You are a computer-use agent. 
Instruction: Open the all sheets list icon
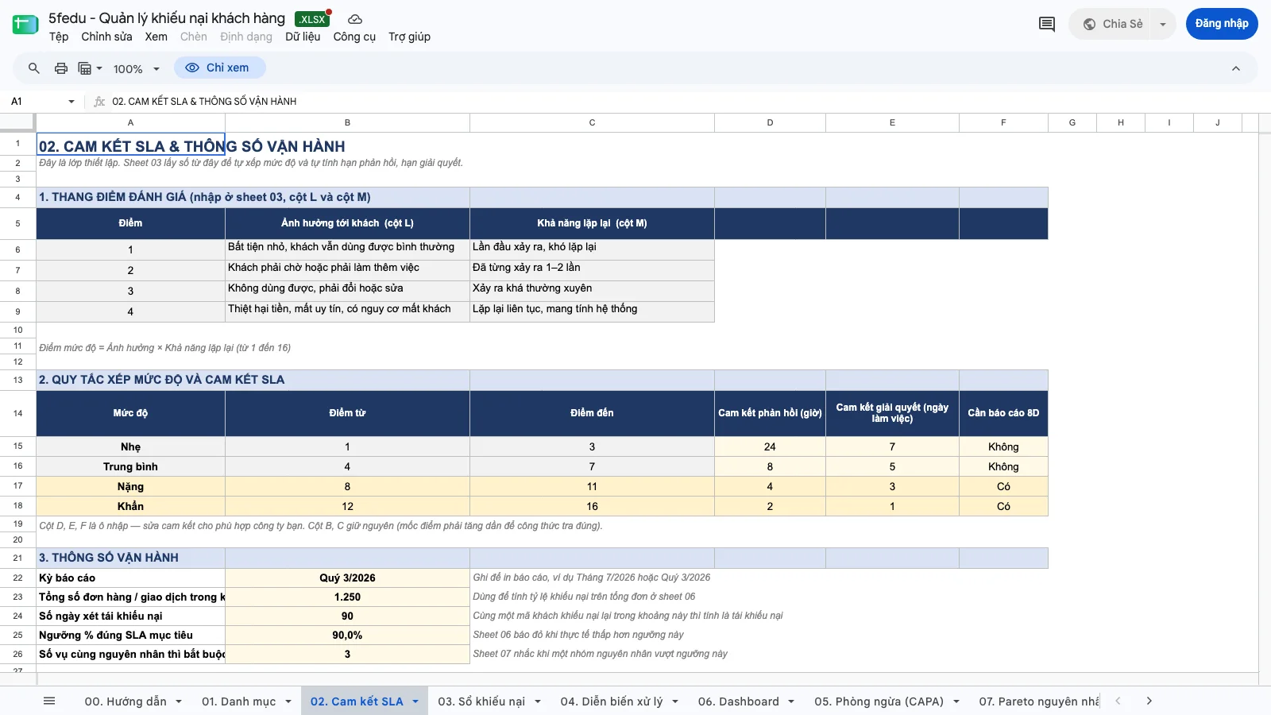(x=49, y=701)
